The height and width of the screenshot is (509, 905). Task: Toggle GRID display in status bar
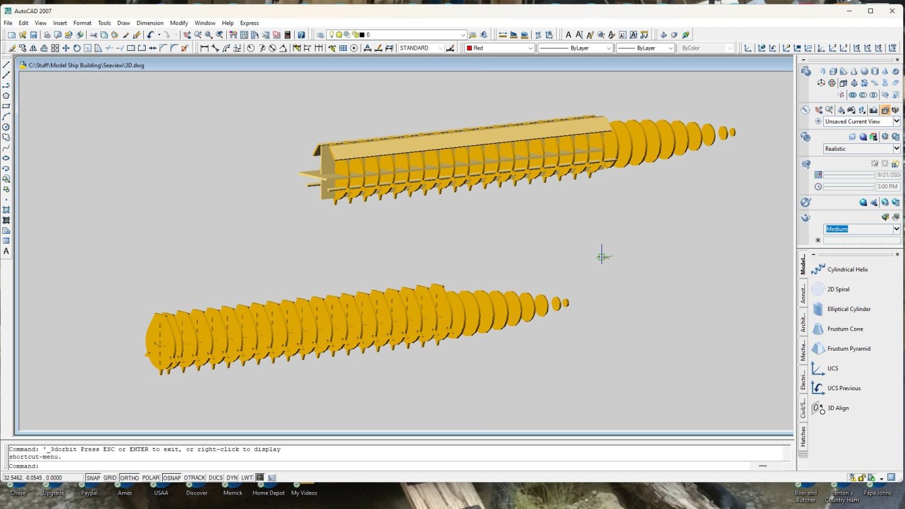point(110,478)
